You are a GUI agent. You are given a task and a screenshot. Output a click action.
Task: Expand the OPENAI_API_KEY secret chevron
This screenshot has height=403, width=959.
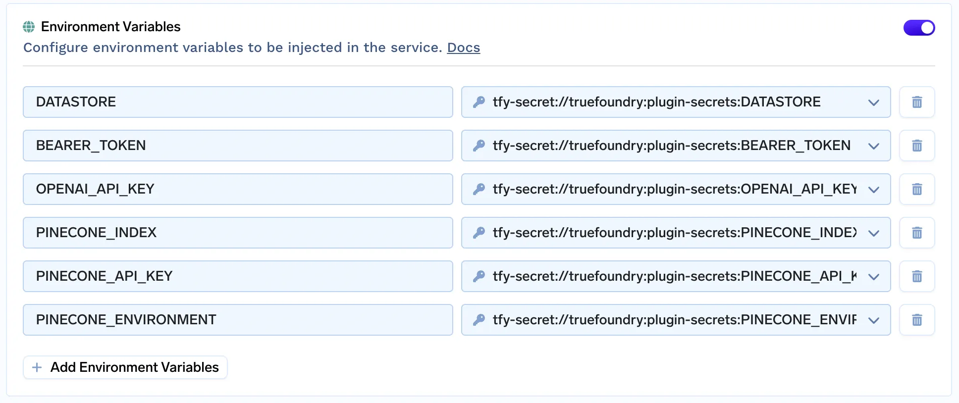point(873,190)
